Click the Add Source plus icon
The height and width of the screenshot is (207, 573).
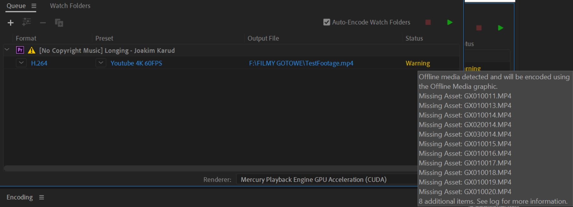11,23
